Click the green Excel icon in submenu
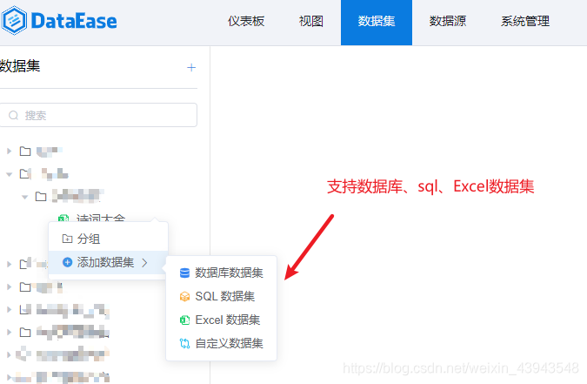The height and width of the screenshot is (384, 587). pos(184,320)
